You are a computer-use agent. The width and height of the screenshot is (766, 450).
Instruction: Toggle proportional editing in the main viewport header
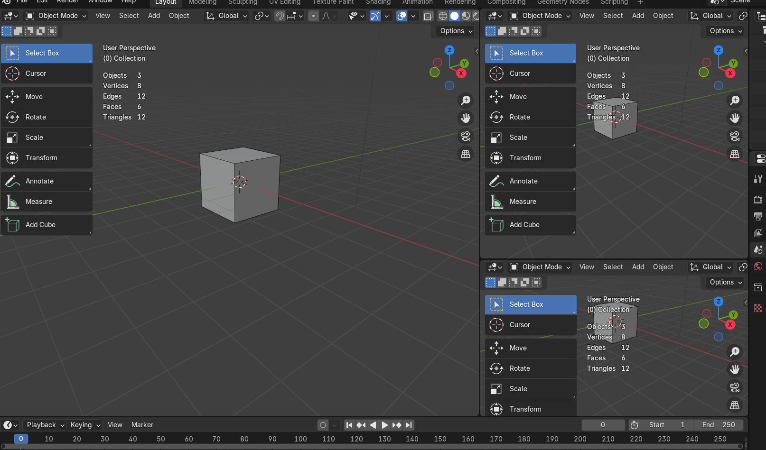[x=313, y=16]
